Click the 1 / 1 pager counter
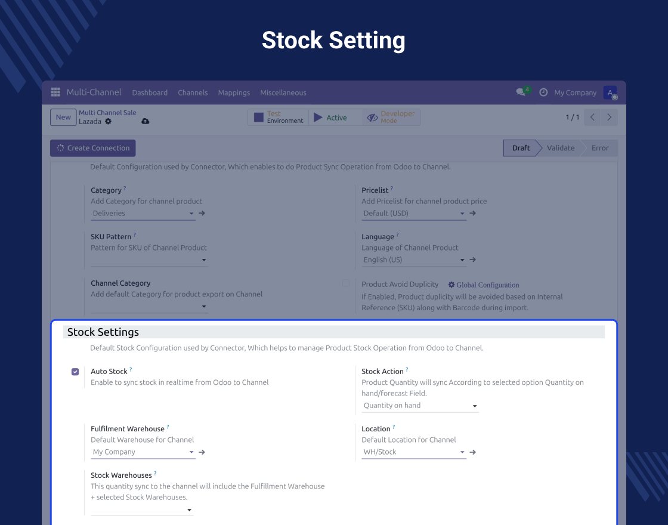 tap(572, 117)
